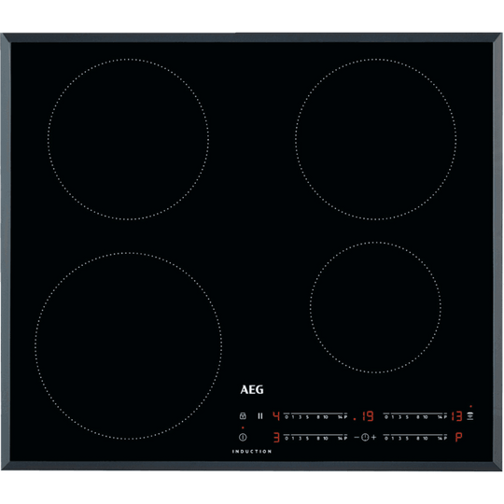Tap the heat slider beside the red P display

point(415,437)
